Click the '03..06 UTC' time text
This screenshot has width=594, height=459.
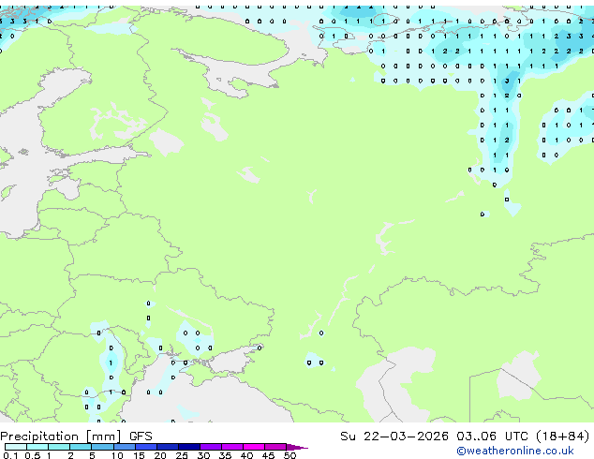492,436
